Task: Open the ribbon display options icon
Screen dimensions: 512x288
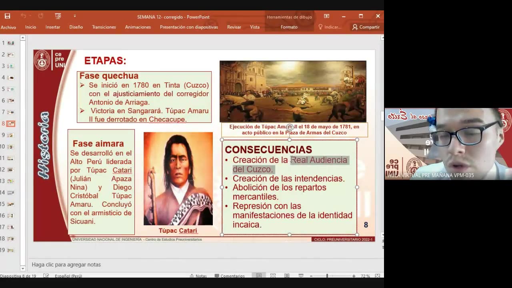Action: click(326, 16)
